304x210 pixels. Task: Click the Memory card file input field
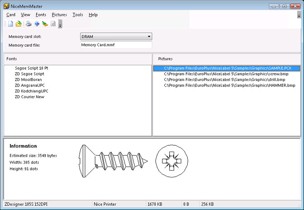click(x=116, y=45)
